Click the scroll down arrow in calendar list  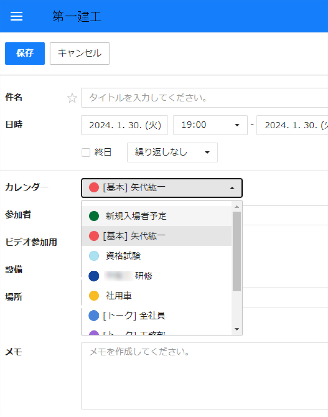pyautogui.click(x=236, y=329)
